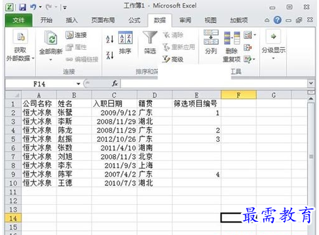
Task: Click the vertical scrollbar thumb
Action: pos(311,156)
